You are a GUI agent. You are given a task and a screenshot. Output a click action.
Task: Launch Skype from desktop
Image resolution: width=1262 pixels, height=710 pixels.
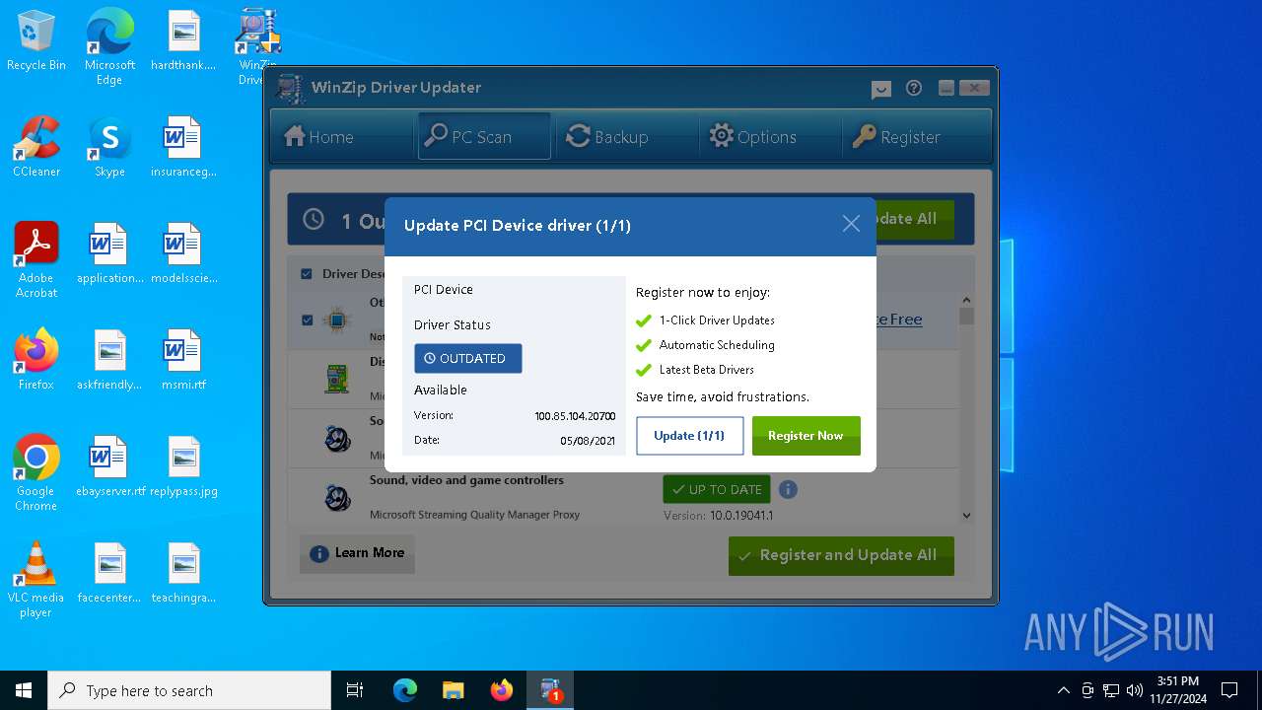coord(109,147)
